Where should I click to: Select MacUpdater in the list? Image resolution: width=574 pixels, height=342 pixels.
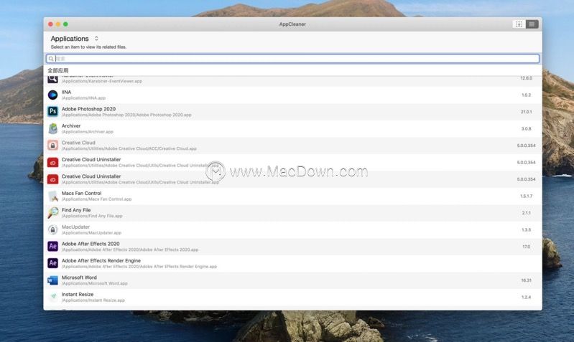coord(75,227)
